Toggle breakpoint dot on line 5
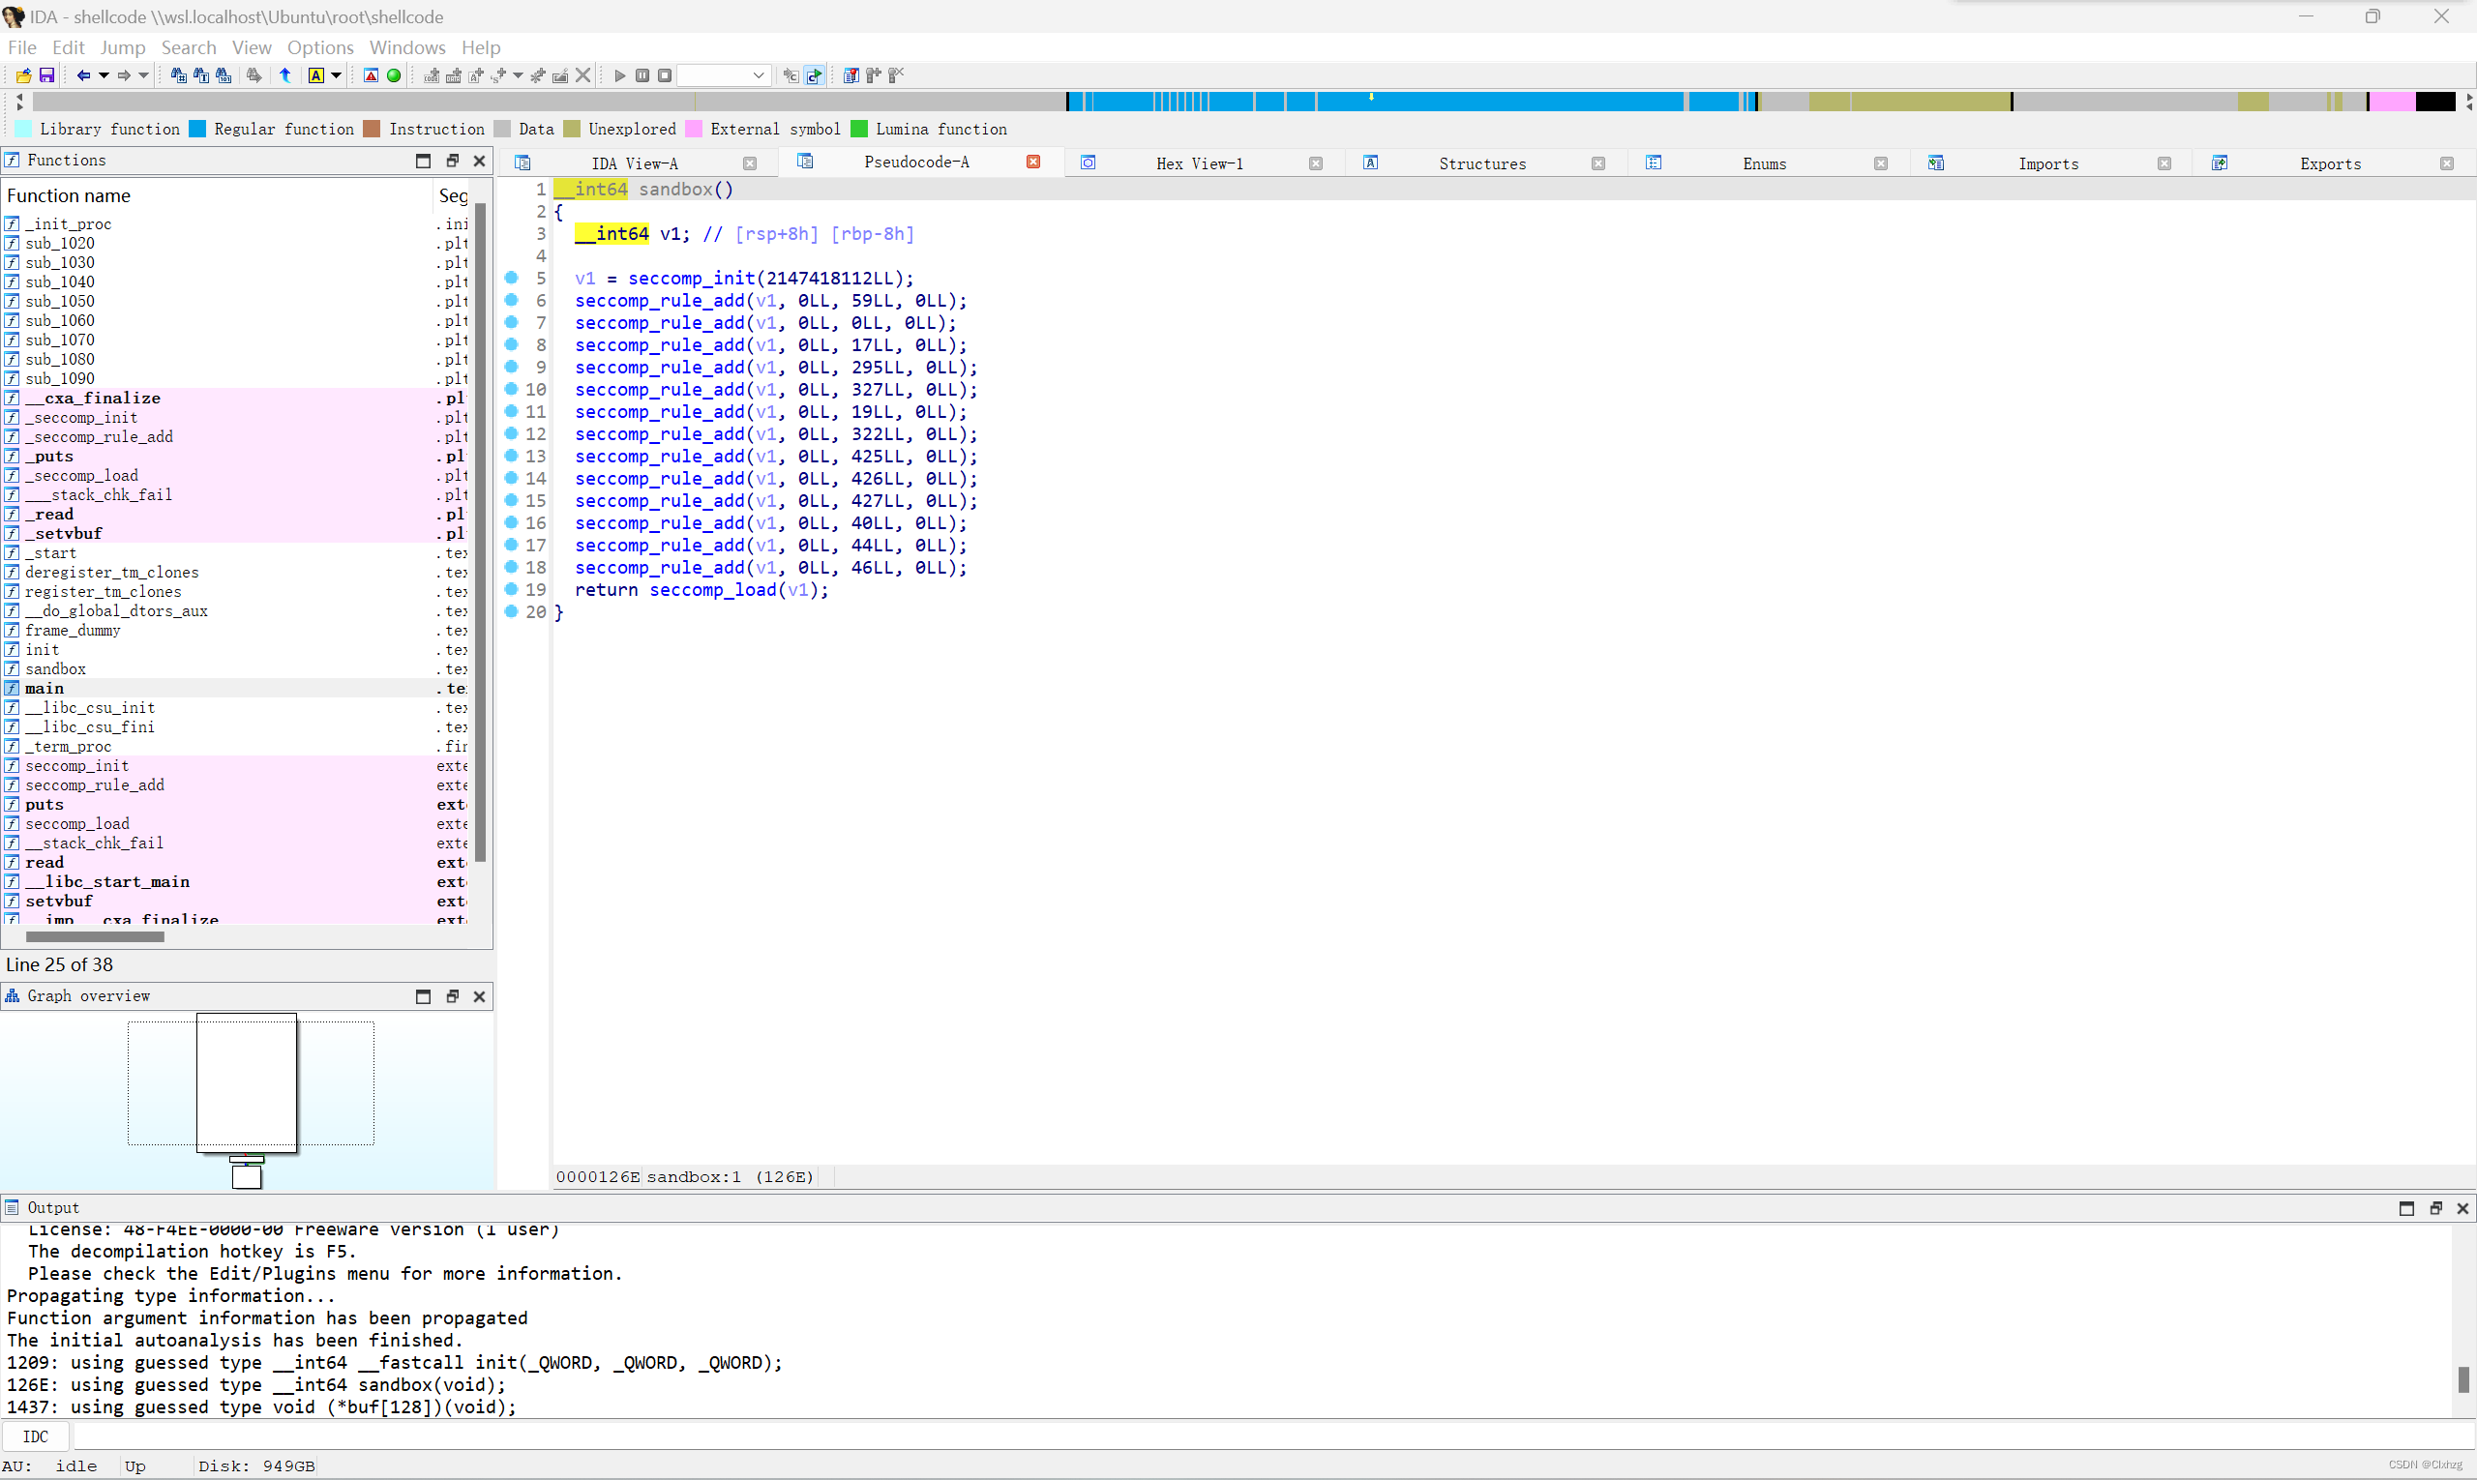Image resolution: width=2477 pixels, height=1480 pixels. point(512,278)
